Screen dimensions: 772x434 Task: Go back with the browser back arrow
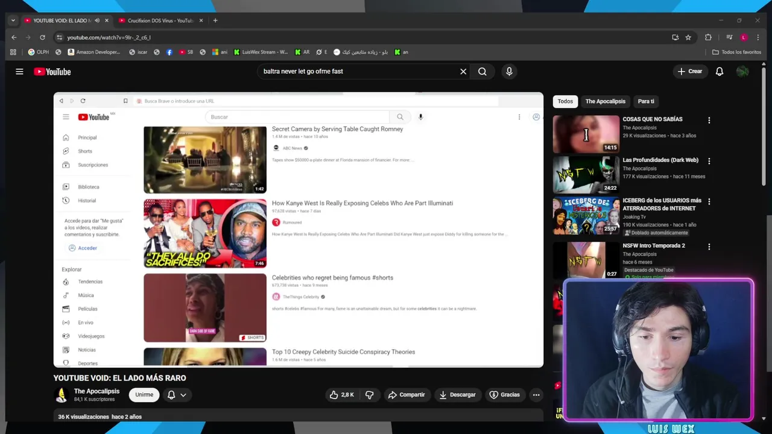14,37
